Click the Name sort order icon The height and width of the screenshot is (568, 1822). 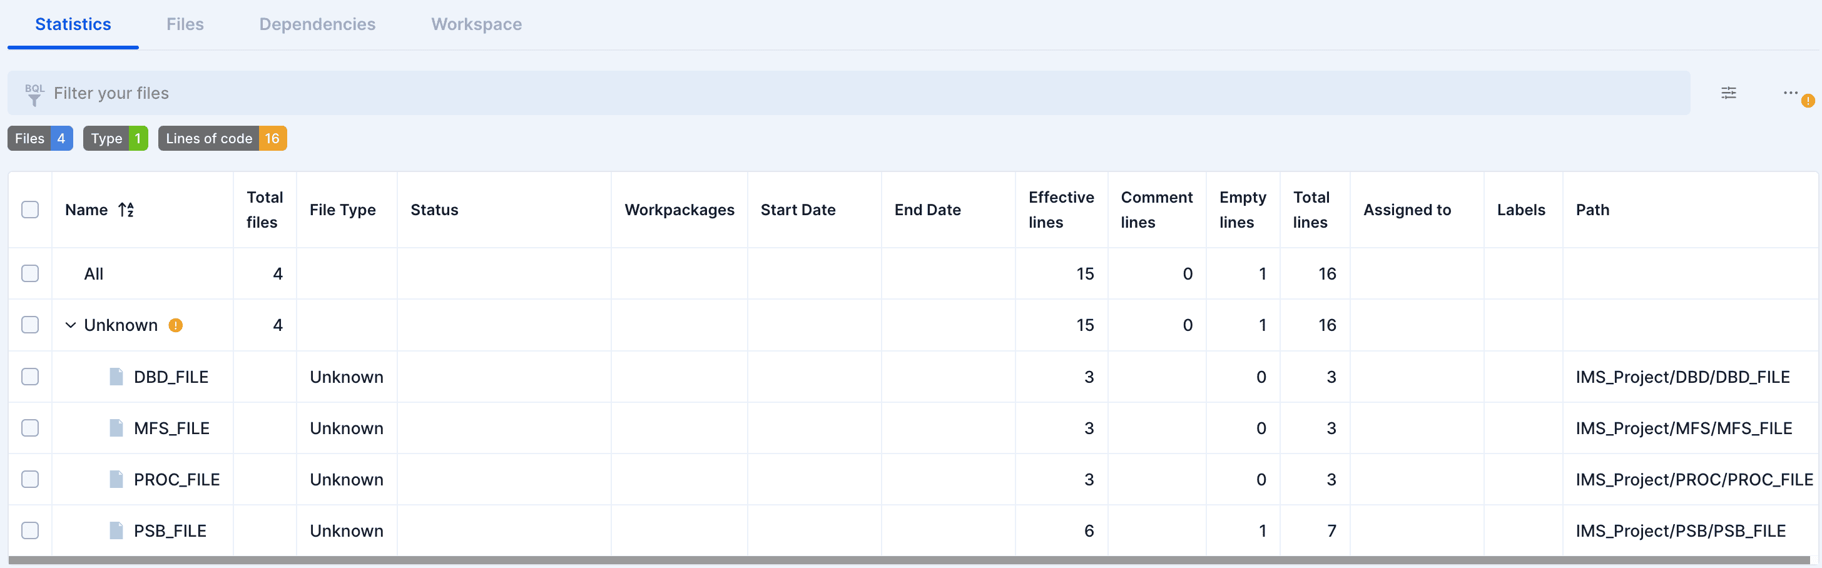(126, 210)
